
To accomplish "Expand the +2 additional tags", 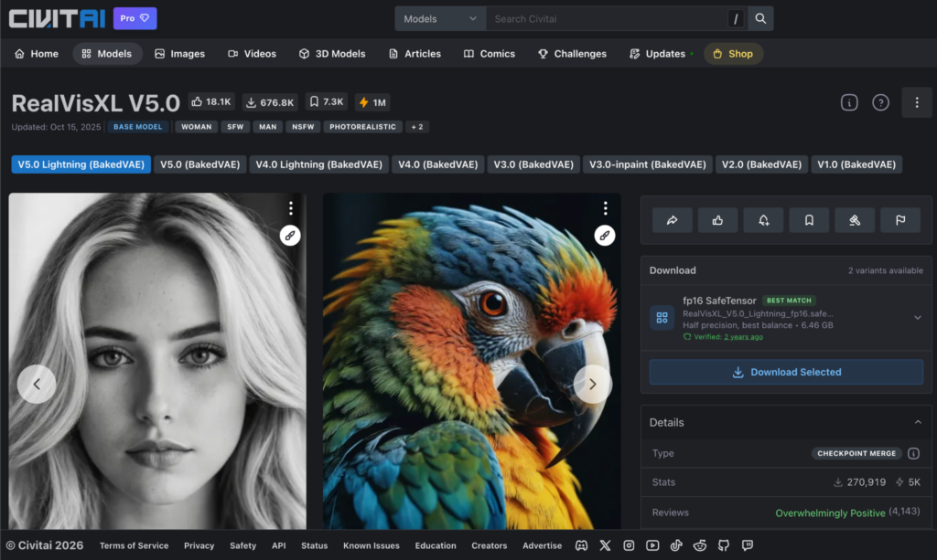I will pos(417,127).
